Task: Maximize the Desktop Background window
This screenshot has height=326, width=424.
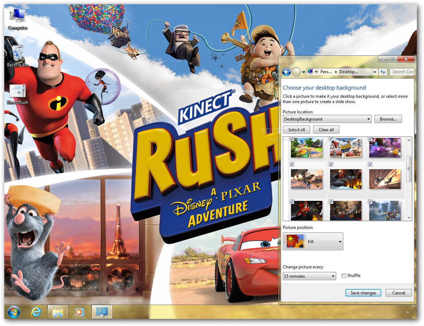Action: pos(393,59)
